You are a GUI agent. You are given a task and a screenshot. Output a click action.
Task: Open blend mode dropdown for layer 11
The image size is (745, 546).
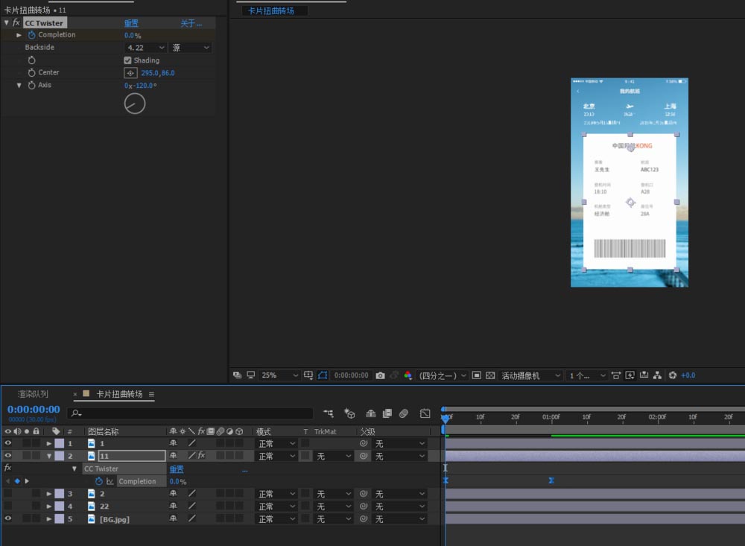(276, 456)
